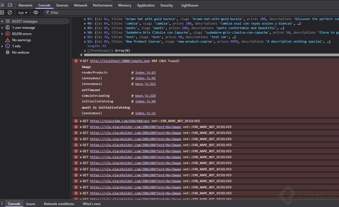Viewport: 339px width, 207px height.
Task: Open the localhost:3000/zapato.png URL link
Action: 120,61
